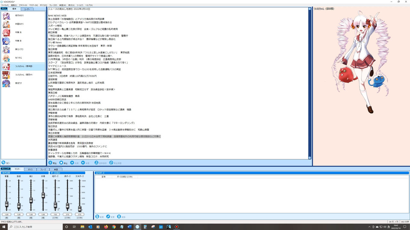Select the 音街ウナ voice avatar
410x230 pixels.
pyautogui.click(x=6, y=83)
